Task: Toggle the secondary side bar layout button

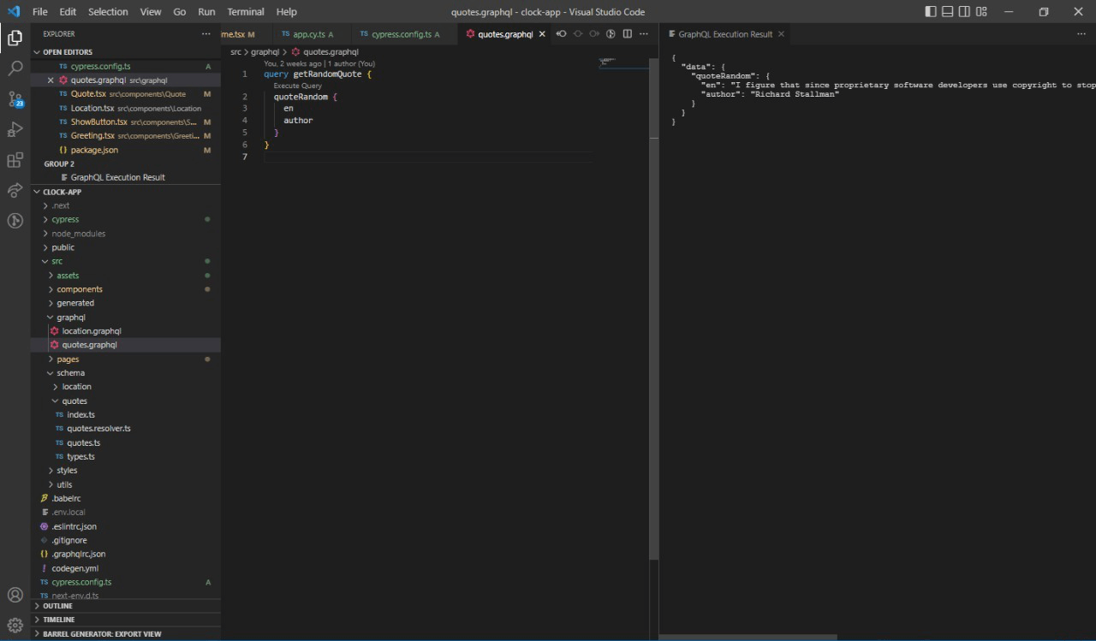Action: coord(964,12)
